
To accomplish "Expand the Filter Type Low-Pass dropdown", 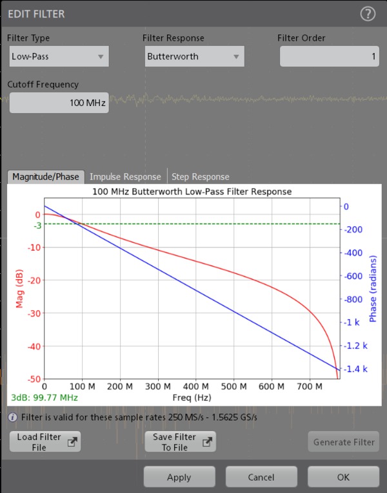I will 58,56.
